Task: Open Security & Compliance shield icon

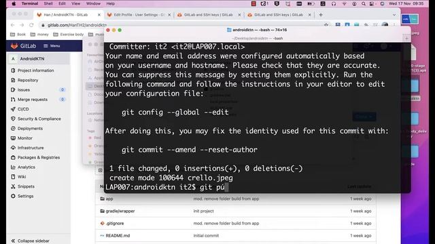Action: pyautogui.click(x=13, y=119)
